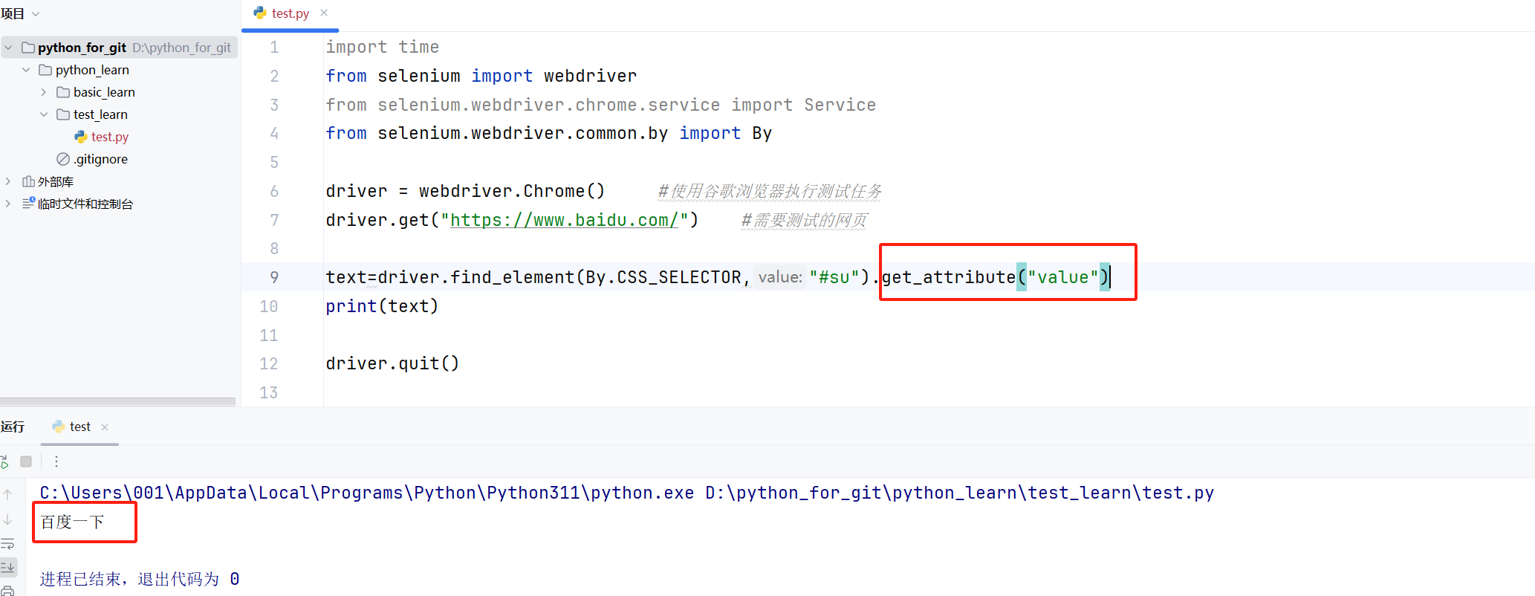The image size is (1535, 596).
Task: Click the '百度一下' console output
Action: 72,522
